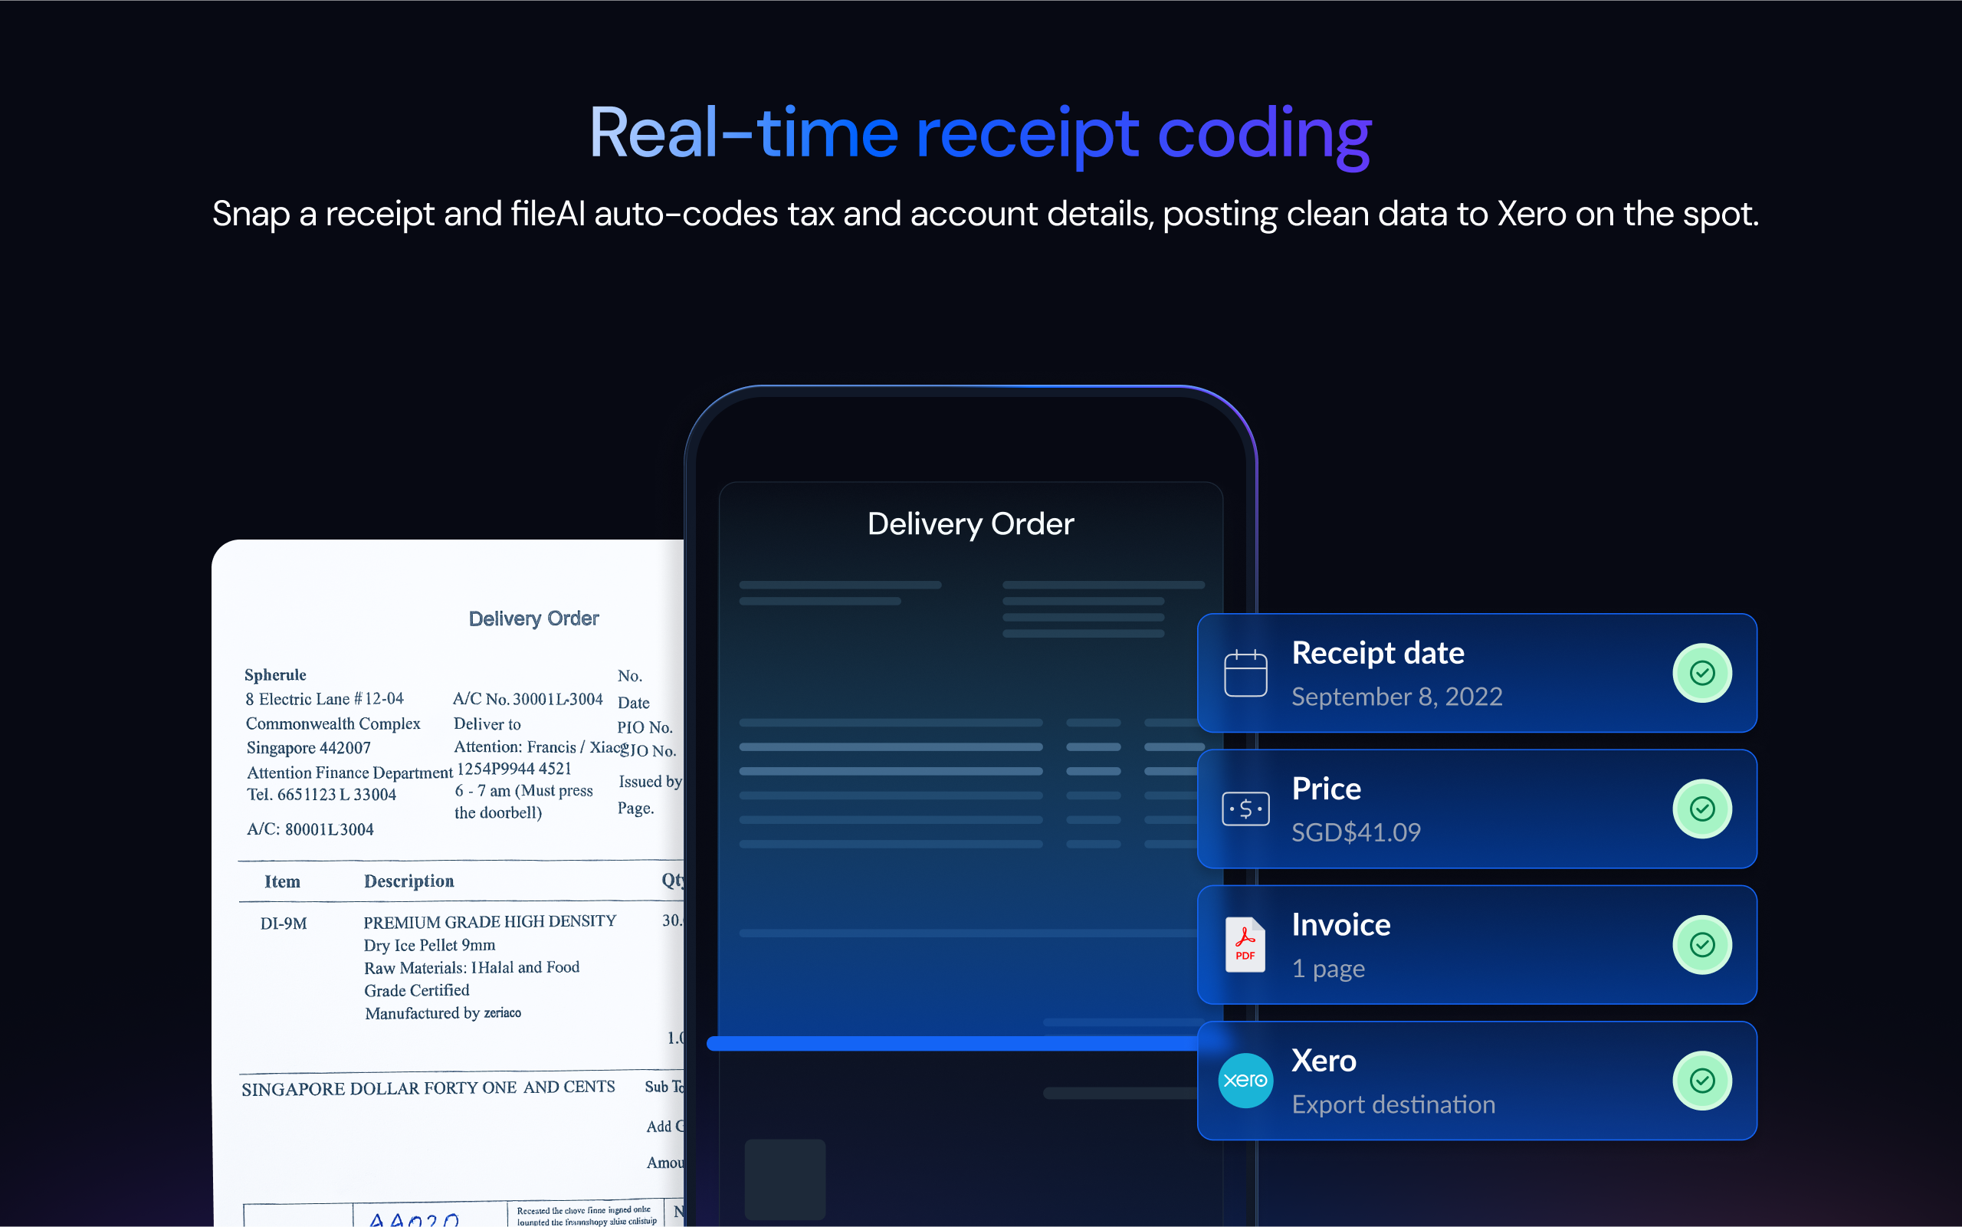Click the green checkmark on Price card

[1701, 809]
